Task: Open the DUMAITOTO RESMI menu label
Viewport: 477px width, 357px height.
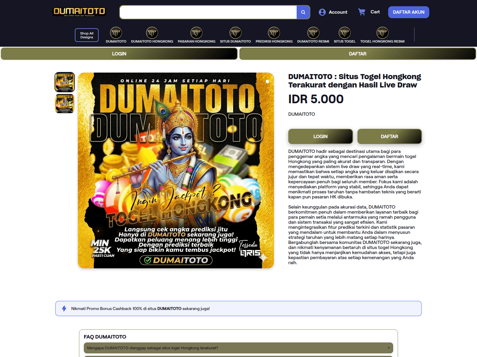Action: click(x=313, y=41)
